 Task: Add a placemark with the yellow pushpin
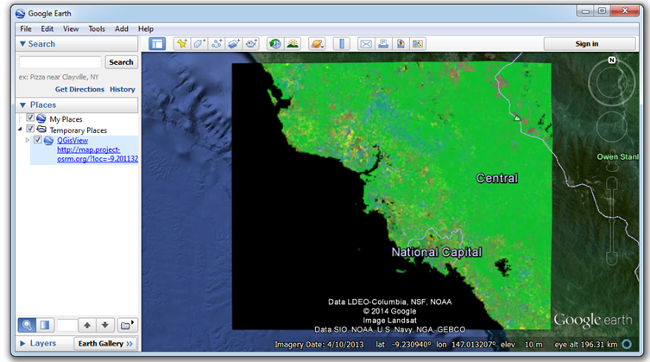(181, 43)
